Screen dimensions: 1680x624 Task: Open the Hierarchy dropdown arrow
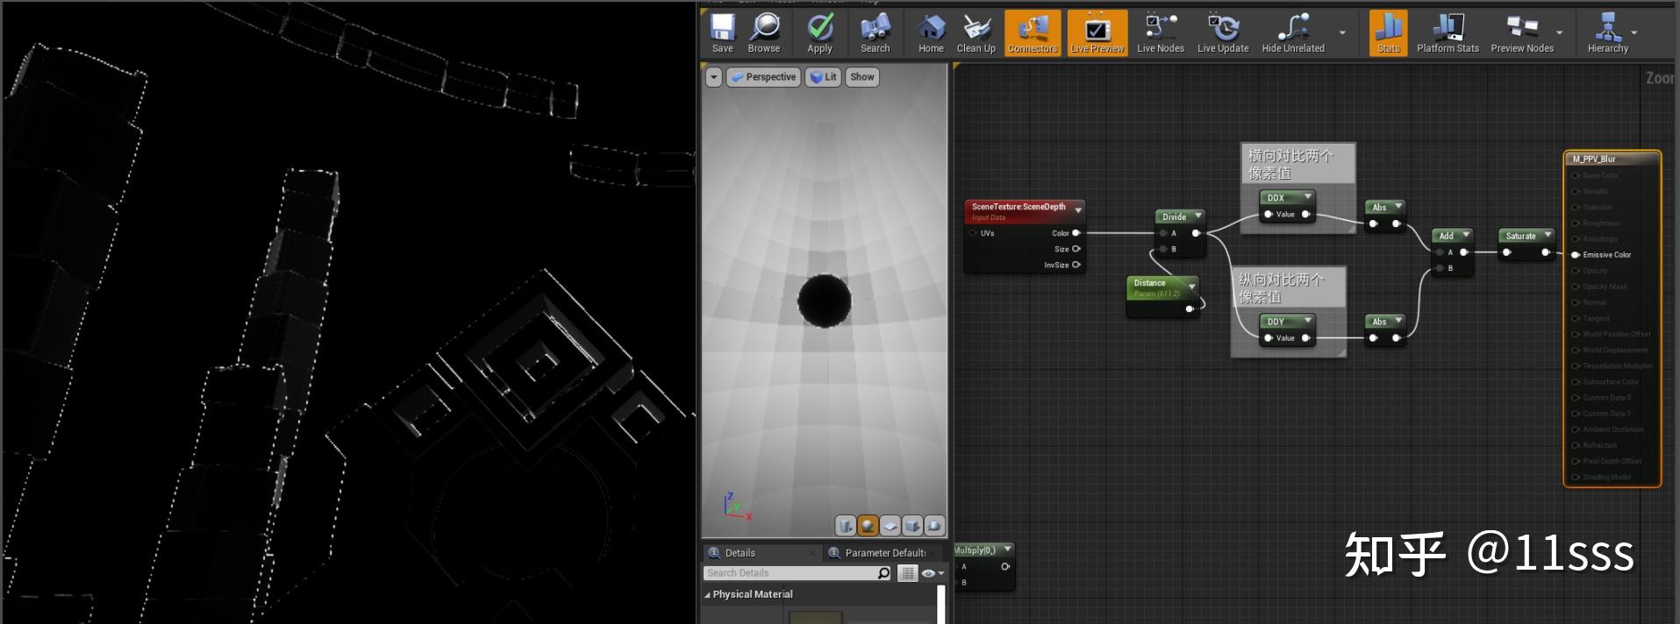point(1634,32)
